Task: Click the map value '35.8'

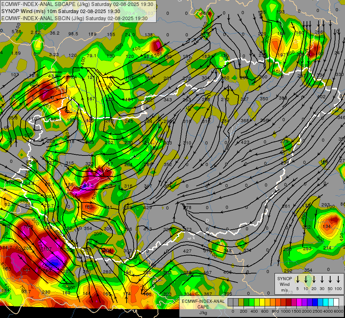Action: [13, 118]
